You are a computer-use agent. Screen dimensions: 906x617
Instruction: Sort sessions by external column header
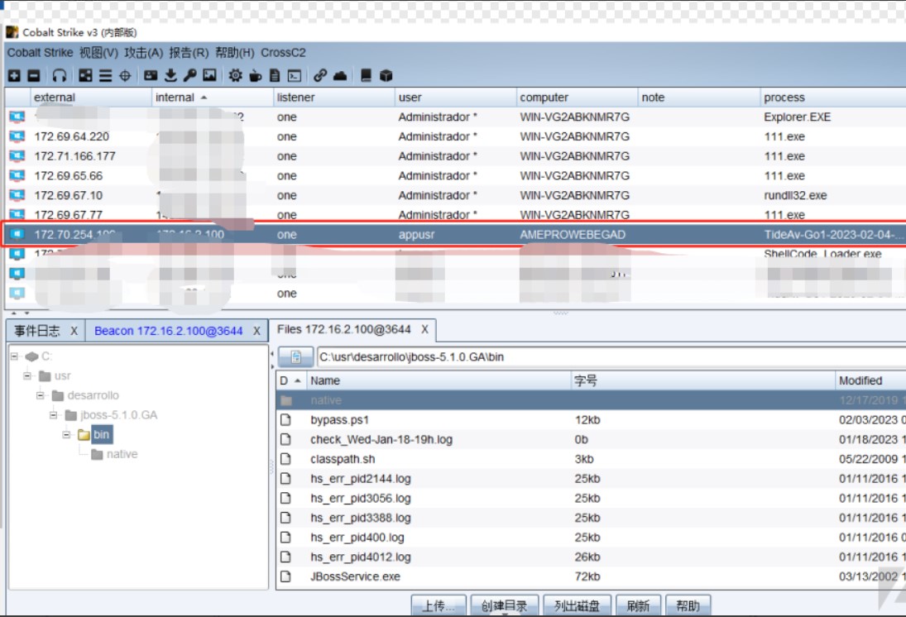91,98
